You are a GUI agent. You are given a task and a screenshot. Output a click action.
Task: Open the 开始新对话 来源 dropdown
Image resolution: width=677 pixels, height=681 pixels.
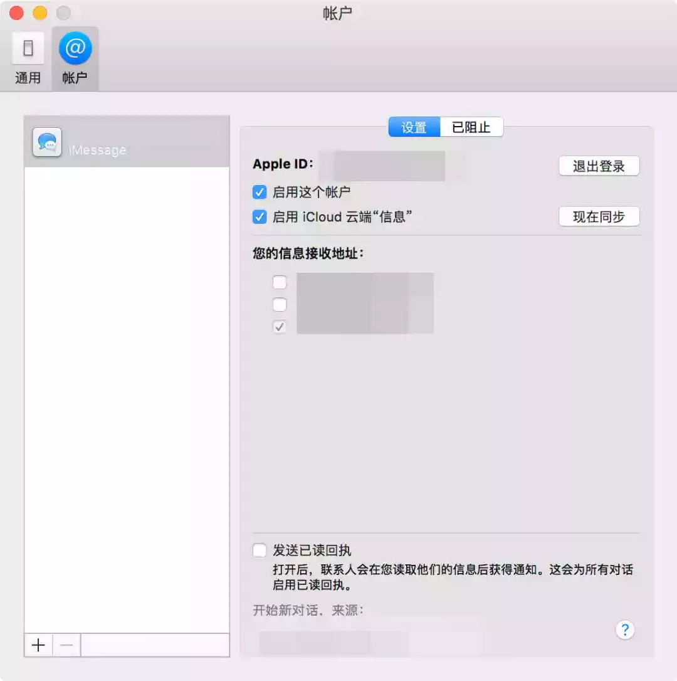click(x=334, y=643)
